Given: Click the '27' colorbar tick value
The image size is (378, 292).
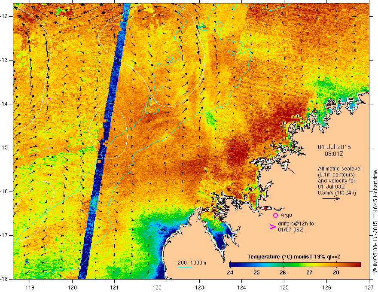Looking at the screenshot, I should click(309, 273).
